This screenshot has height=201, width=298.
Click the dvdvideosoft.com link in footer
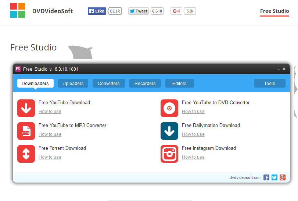pyautogui.click(x=245, y=177)
